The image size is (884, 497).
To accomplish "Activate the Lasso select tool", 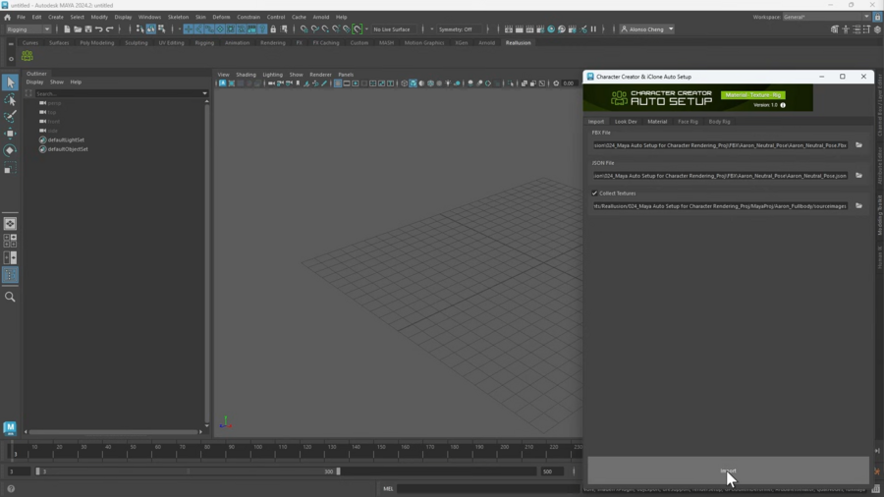I will click(x=10, y=100).
